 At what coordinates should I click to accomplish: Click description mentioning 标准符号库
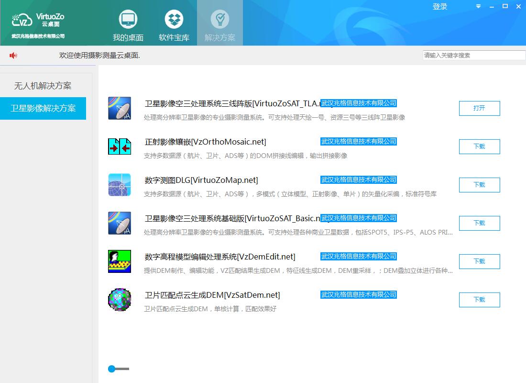[x=290, y=194]
